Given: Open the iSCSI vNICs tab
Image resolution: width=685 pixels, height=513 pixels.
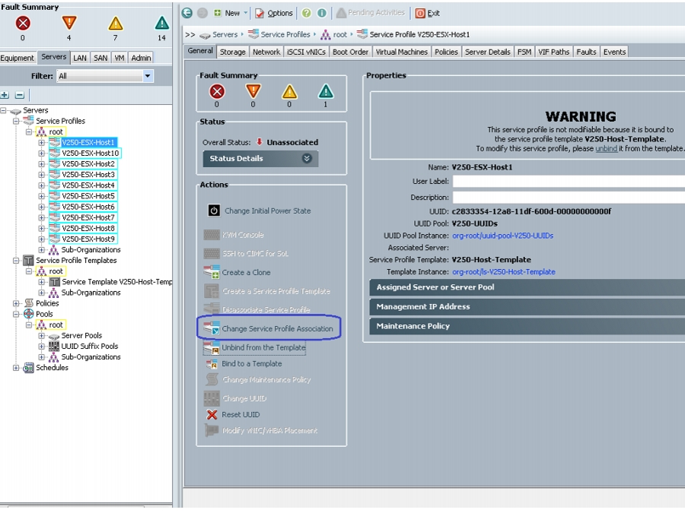Looking at the screenshot, I should click(x=306, y=52).
